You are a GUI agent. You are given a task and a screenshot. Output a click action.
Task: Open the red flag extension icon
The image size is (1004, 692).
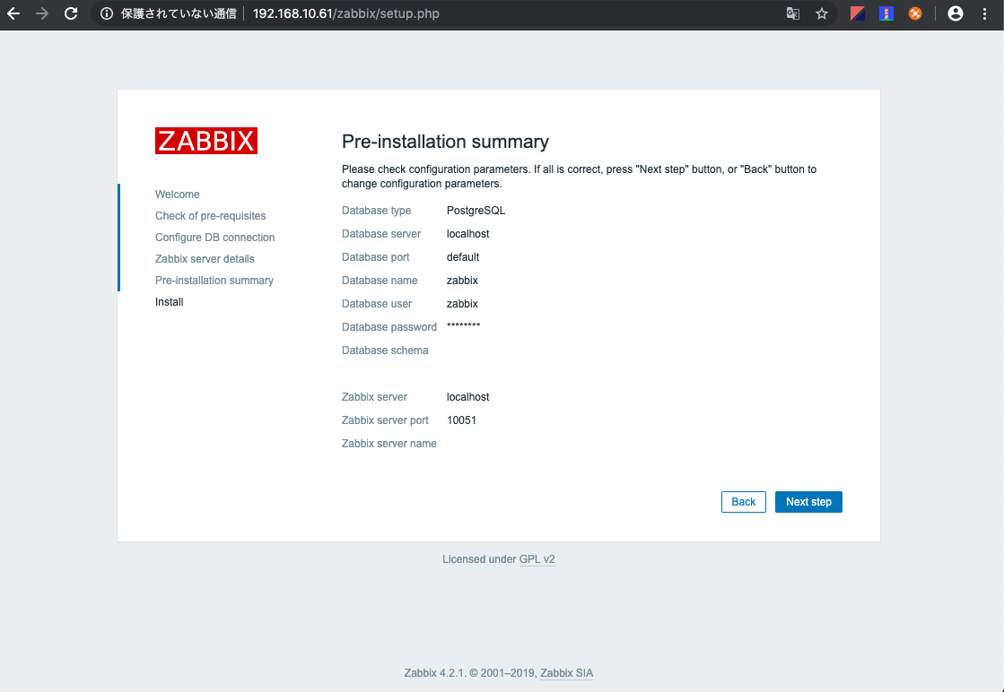point(855,13)
